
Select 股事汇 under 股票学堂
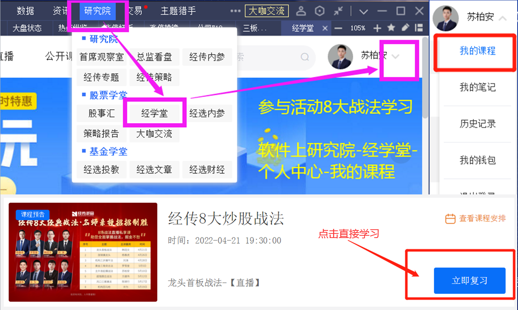[101, 113]
